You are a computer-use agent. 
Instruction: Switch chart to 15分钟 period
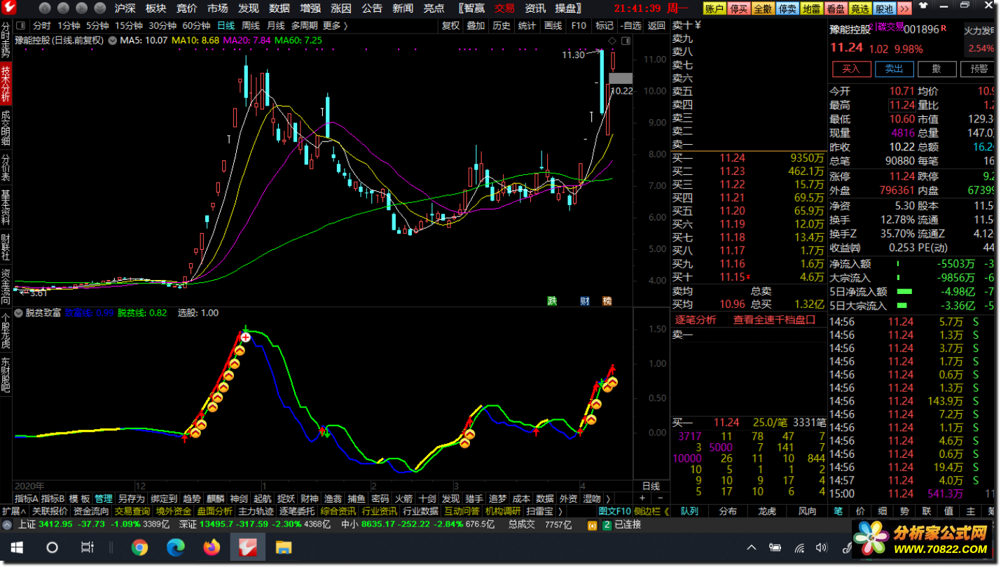click(x=129, y=26)
